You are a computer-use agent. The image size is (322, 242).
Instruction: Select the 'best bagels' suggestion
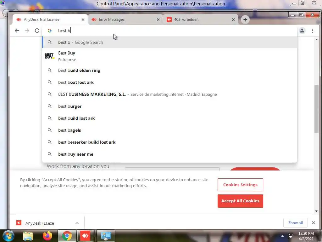click(169, 130)
